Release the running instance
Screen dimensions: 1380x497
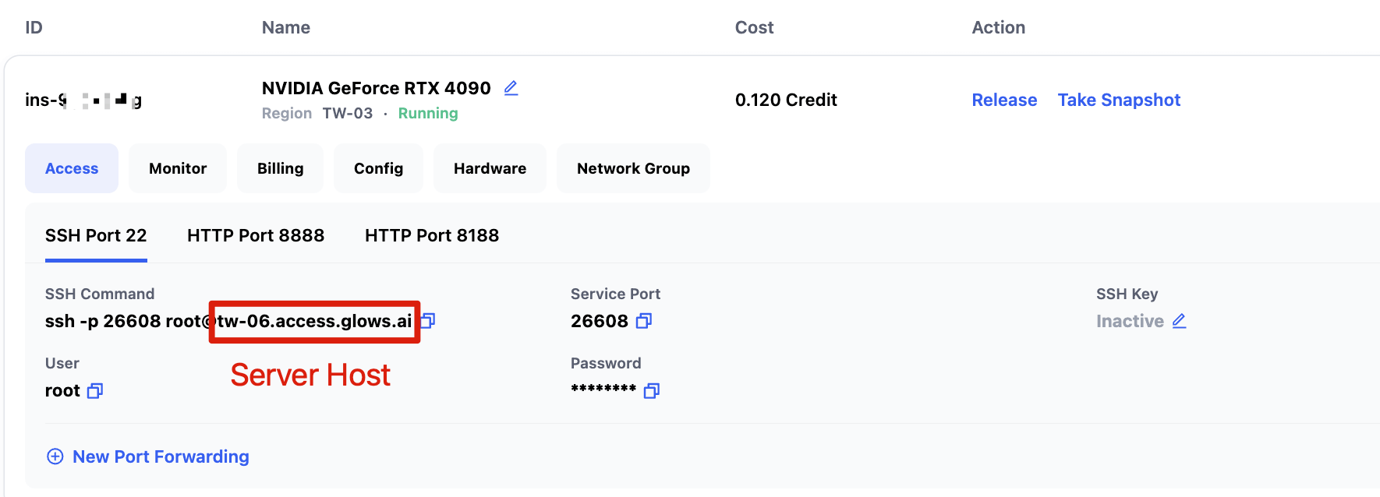point(1004,100)
